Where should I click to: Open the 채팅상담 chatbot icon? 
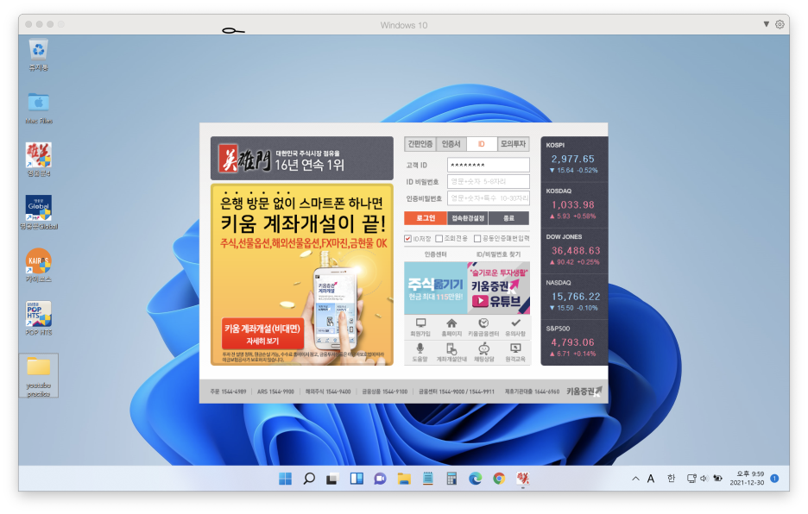coord(483,353)
